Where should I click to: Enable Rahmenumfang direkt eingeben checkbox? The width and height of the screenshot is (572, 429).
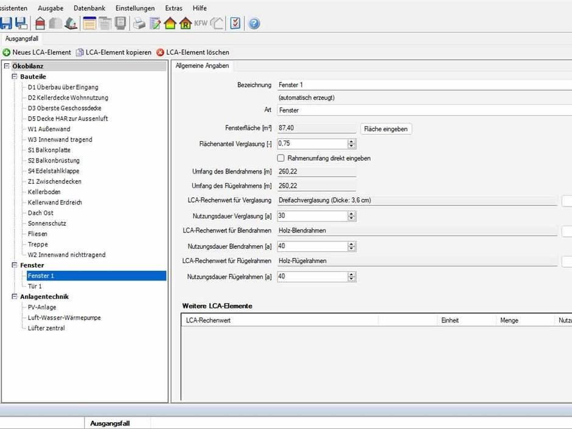tap(281, 158)
